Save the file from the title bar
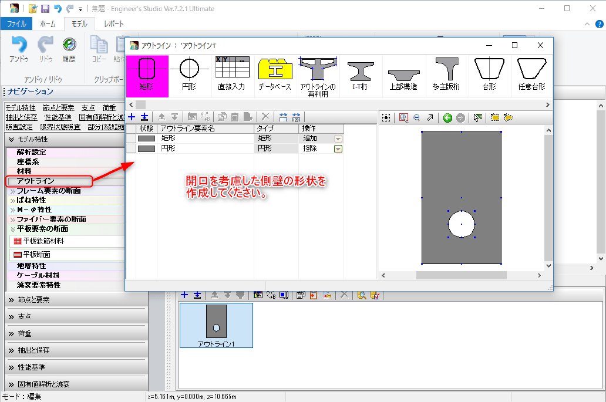606x402 pixels. [x=45, y=8]
